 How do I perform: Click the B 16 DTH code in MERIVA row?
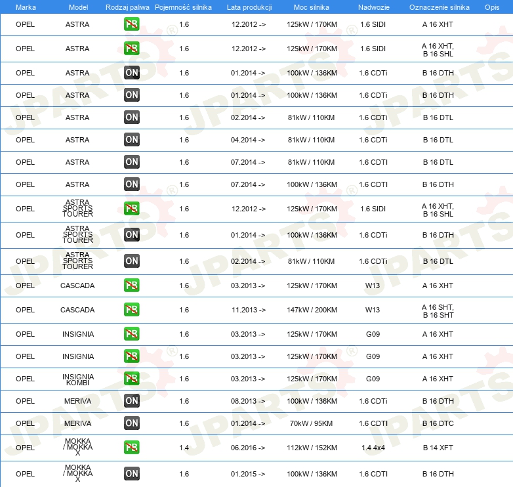tap(438, 401)
